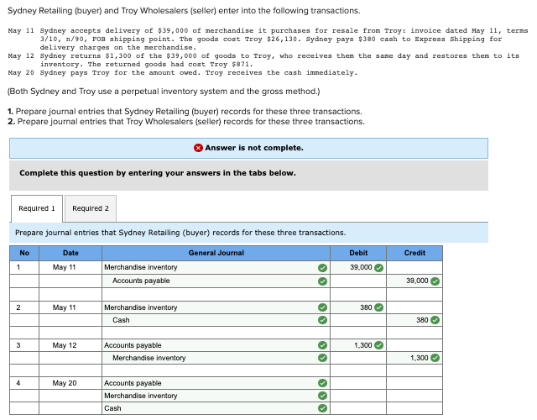537x420 pixels.
Task: Click the red error icon beside 'Answer is not complete'
Action: 198,148
